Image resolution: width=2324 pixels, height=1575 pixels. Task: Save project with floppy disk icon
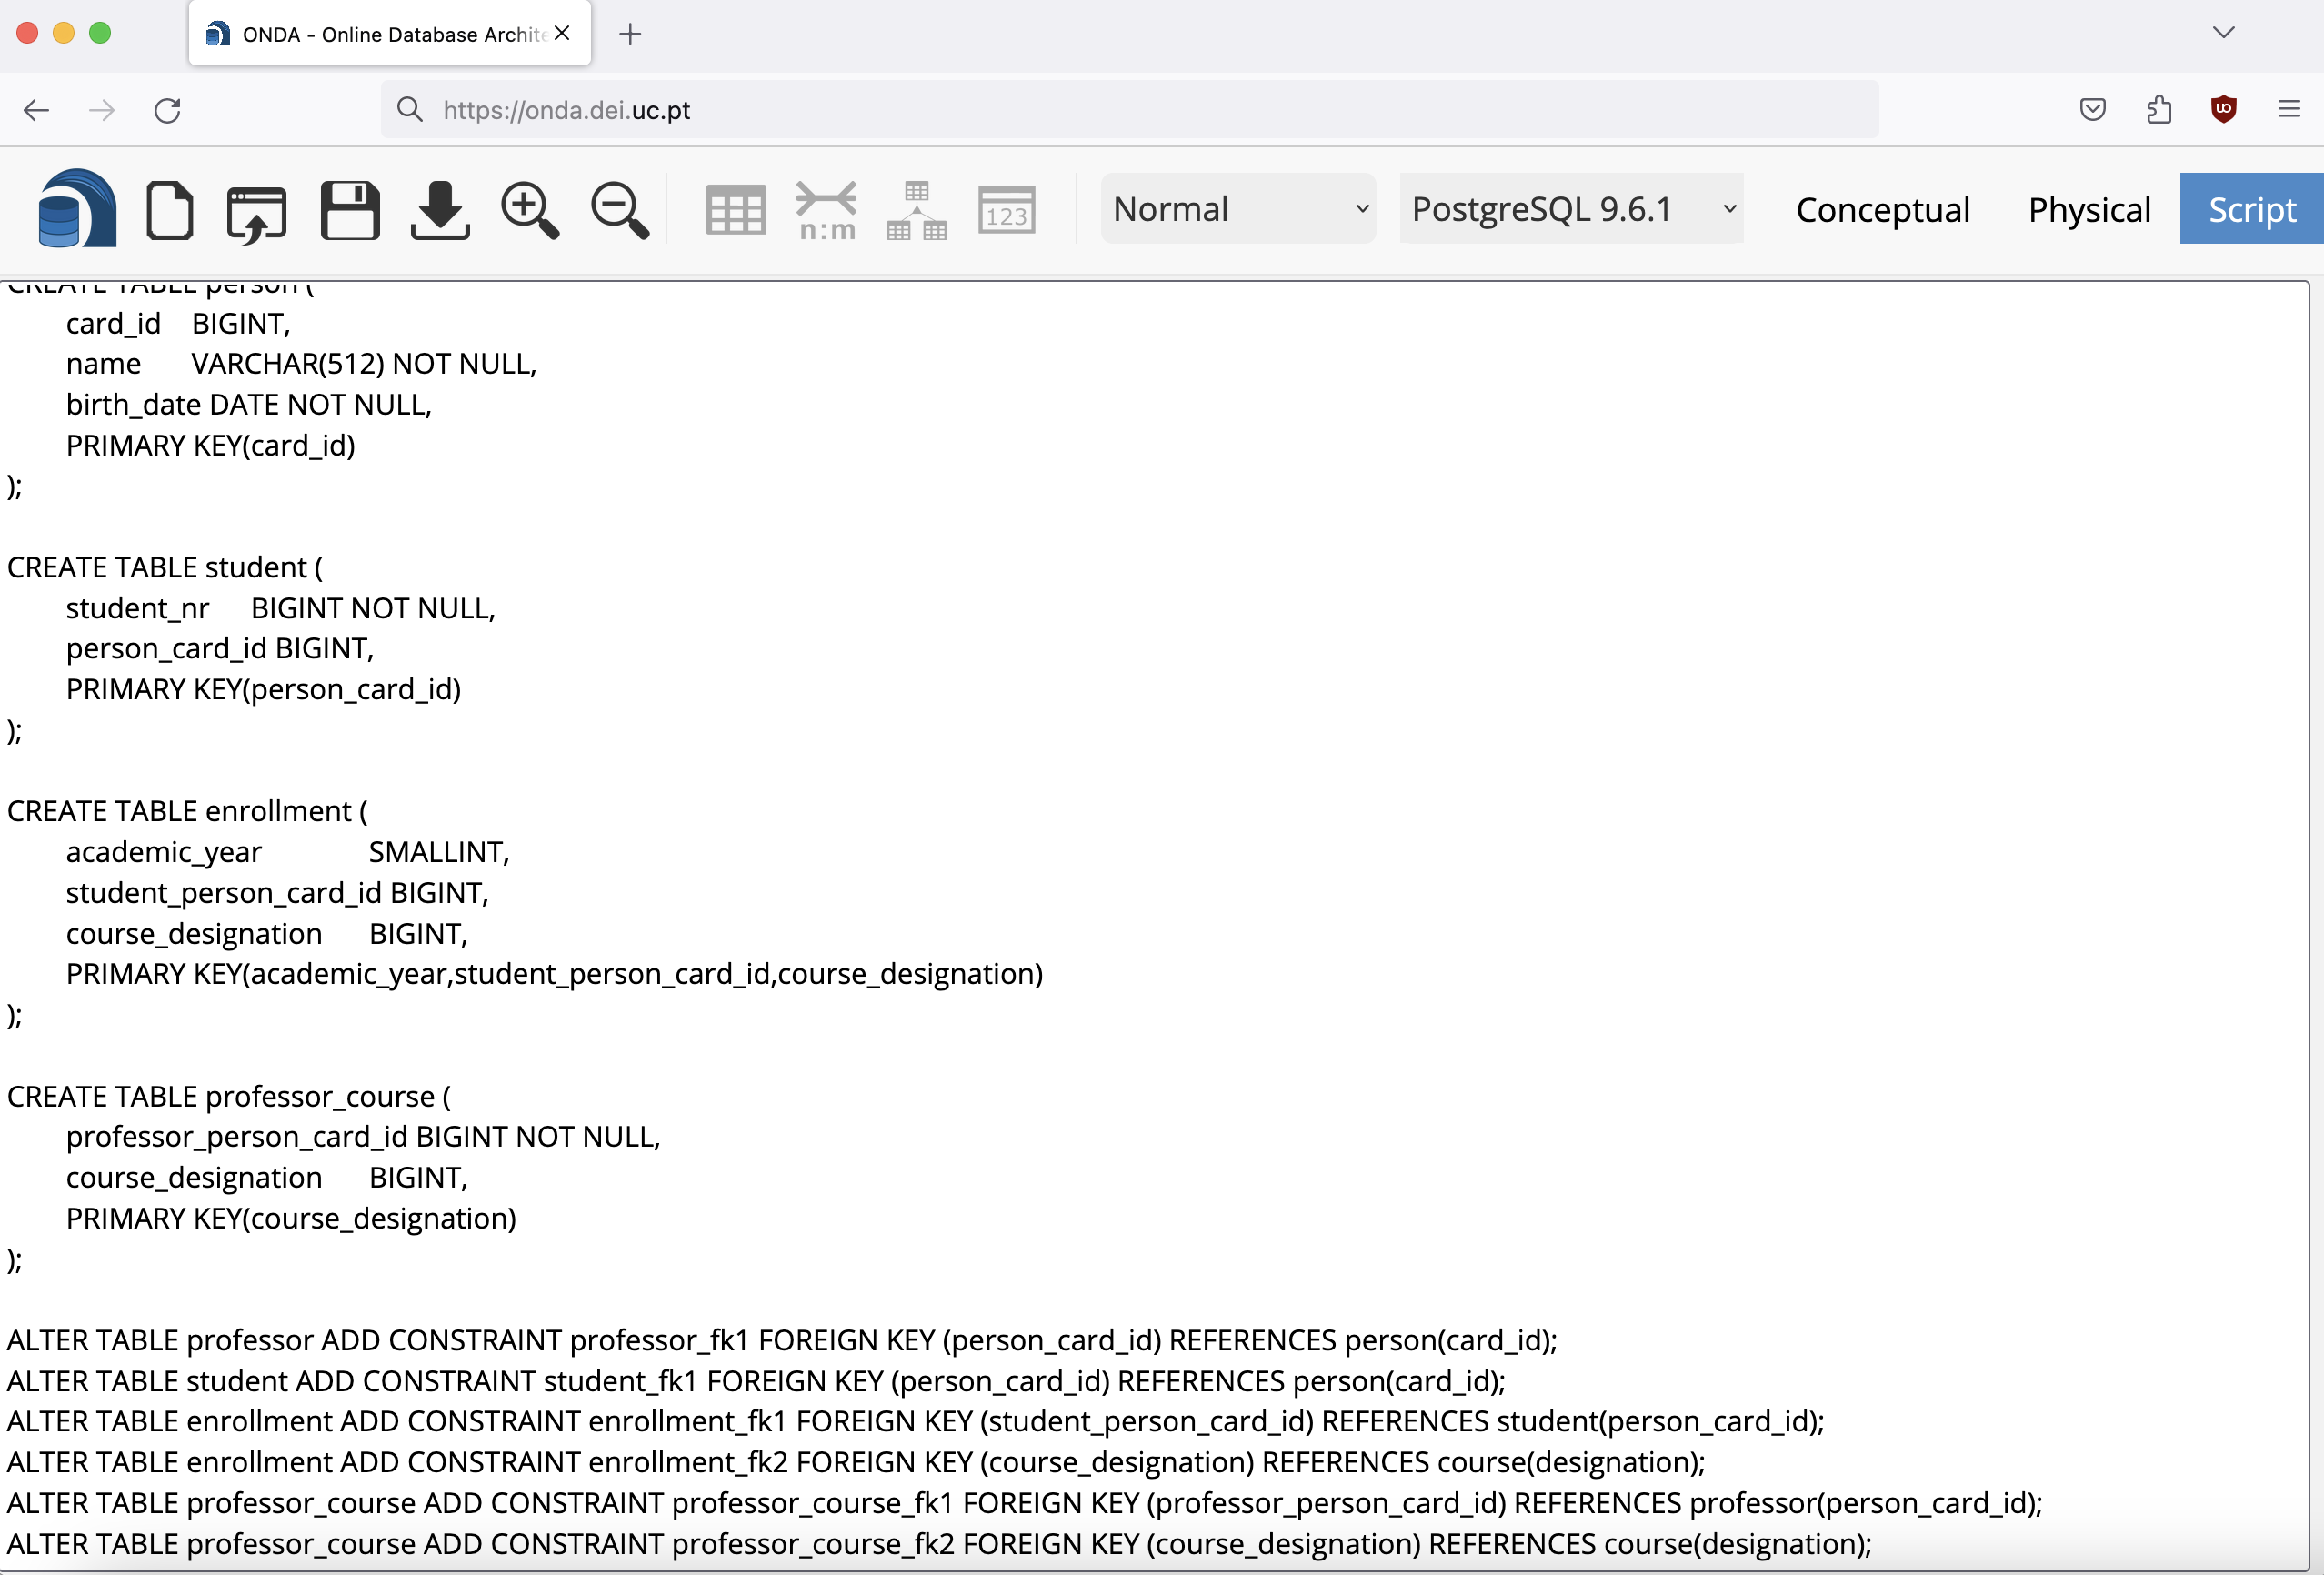pyautogui.click(x=349, y=210)
